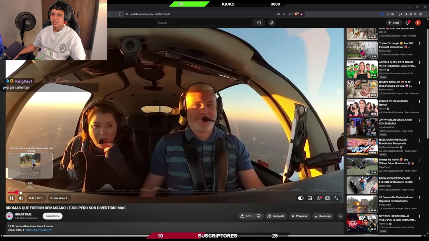
Task: Click the Suscribirme button
Action: point(53,216)
